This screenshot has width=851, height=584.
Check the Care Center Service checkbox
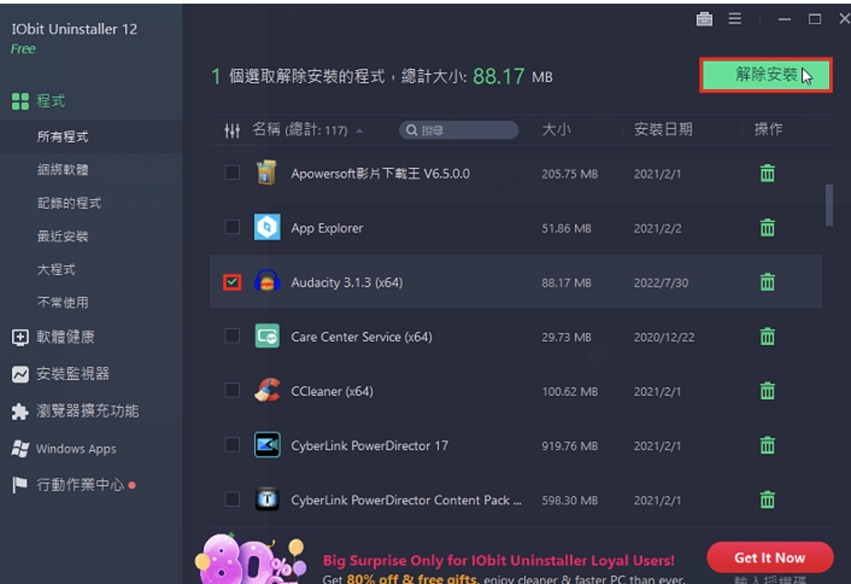point(232,336)
